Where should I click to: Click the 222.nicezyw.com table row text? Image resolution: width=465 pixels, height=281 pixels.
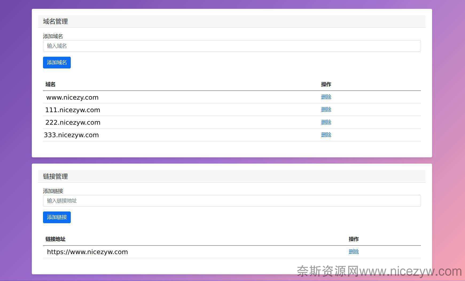pos(73,123)
